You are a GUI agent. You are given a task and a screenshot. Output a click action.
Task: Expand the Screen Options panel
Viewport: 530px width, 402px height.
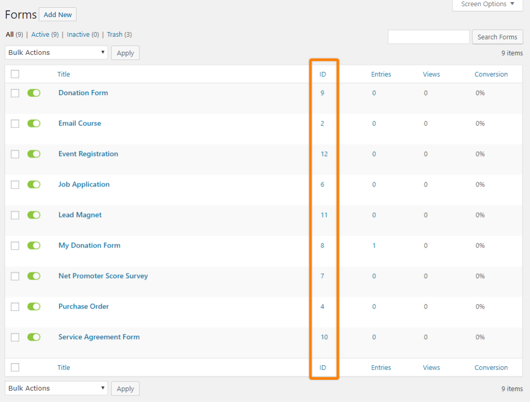[487, 5]
